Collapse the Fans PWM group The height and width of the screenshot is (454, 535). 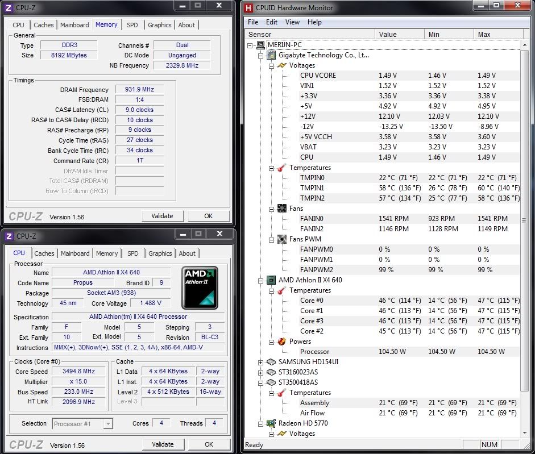pos(271,240)
